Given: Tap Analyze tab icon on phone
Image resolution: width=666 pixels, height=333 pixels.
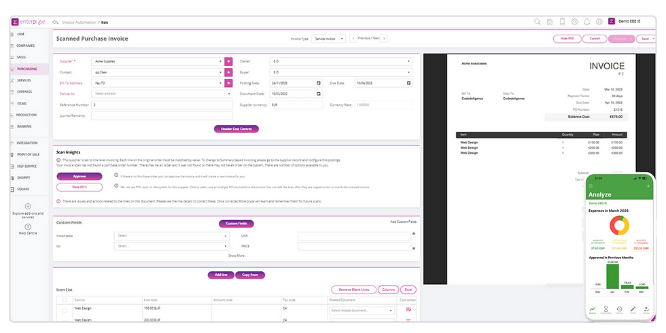Looking at the screenshot, I should [x=593, y=310].
